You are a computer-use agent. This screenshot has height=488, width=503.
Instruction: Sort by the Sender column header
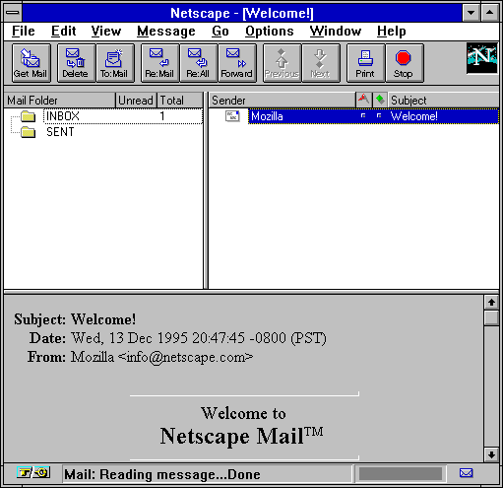[282, 100]
